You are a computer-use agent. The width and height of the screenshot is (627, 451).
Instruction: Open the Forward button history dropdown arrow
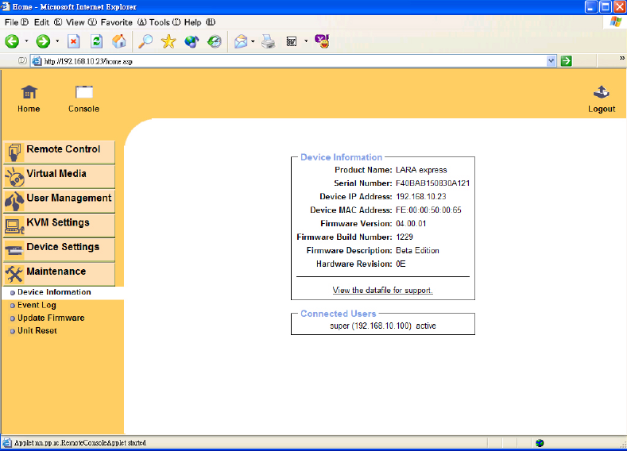[57, 41]
